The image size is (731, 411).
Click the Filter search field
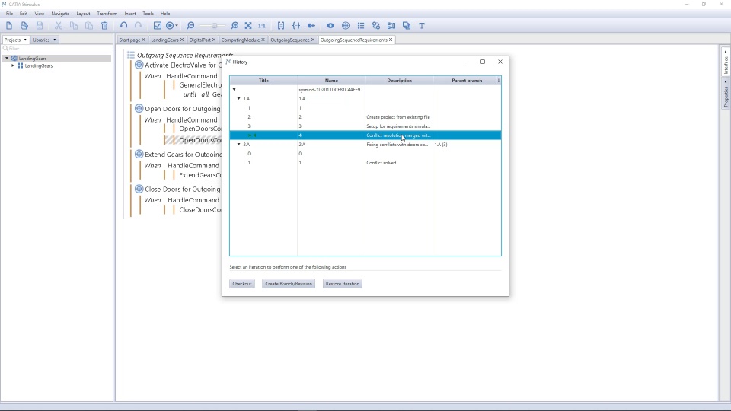tap(57, 49)
